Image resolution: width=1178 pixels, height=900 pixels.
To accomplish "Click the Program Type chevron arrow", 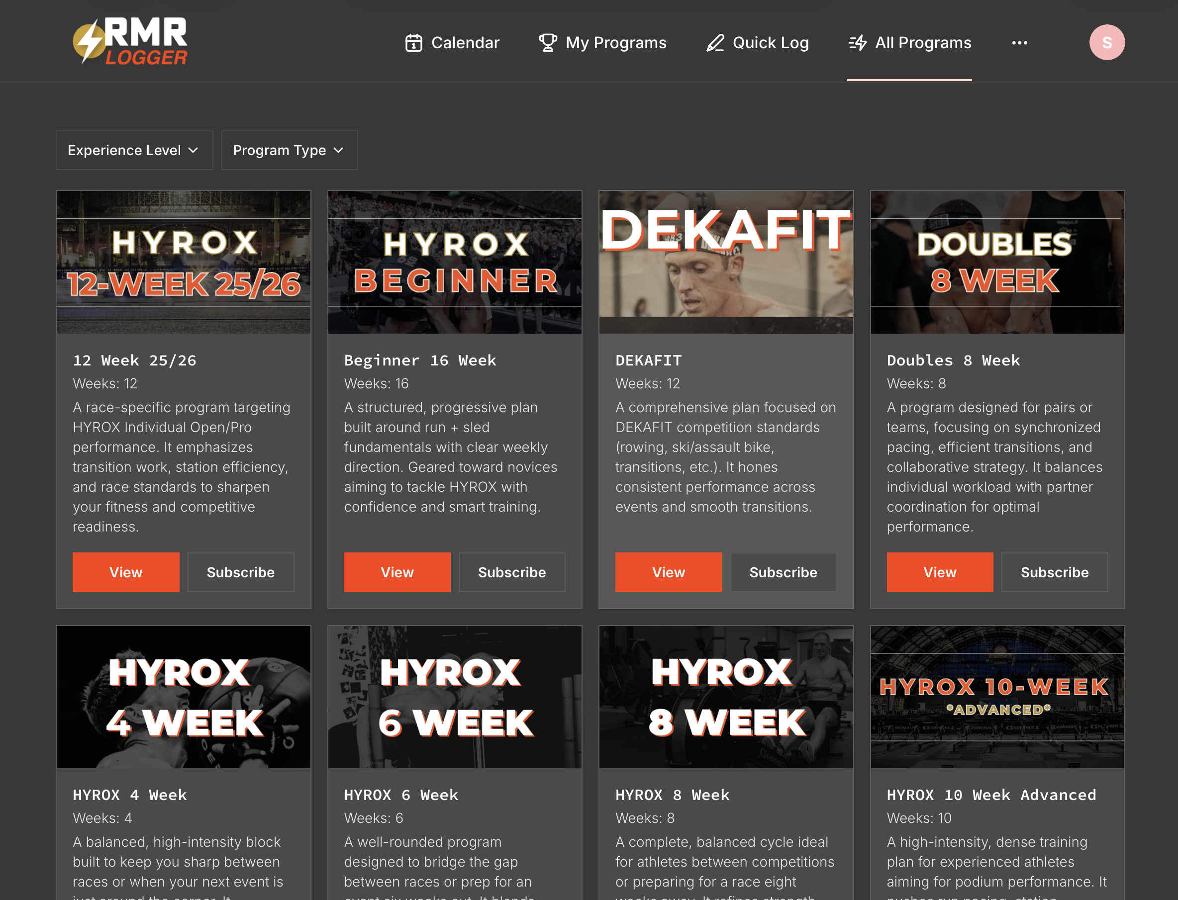I will pyautogui.click(x=338, y=151).
